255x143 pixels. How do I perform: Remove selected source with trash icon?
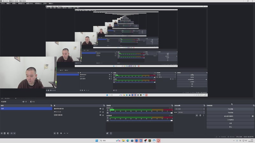[58, 133]
